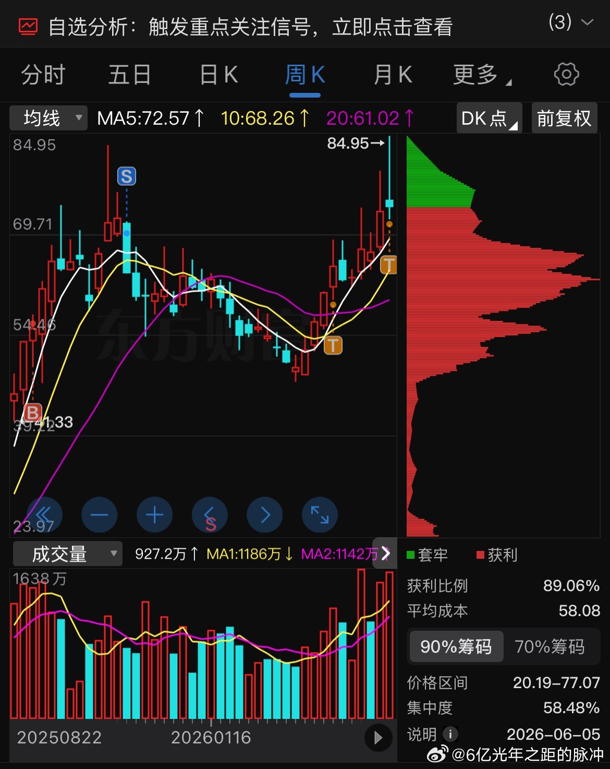The image size is (610, 769).
Task: Open the 说明 info icon
Action: pos(450,734)
